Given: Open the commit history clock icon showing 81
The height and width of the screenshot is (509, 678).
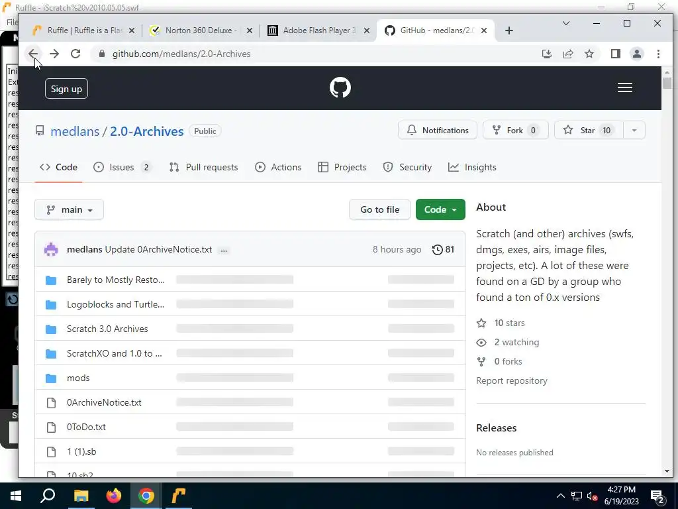Looking at the screenshot, I should coord(443,249).
